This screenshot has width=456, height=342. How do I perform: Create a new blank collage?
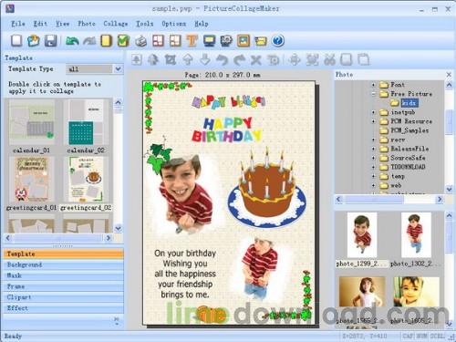pyautogui.click(x=16, y=41)
